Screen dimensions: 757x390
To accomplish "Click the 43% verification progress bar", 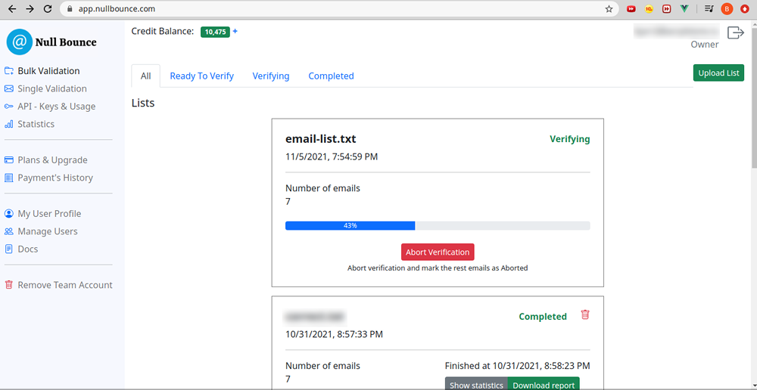I will coord(438,226).
